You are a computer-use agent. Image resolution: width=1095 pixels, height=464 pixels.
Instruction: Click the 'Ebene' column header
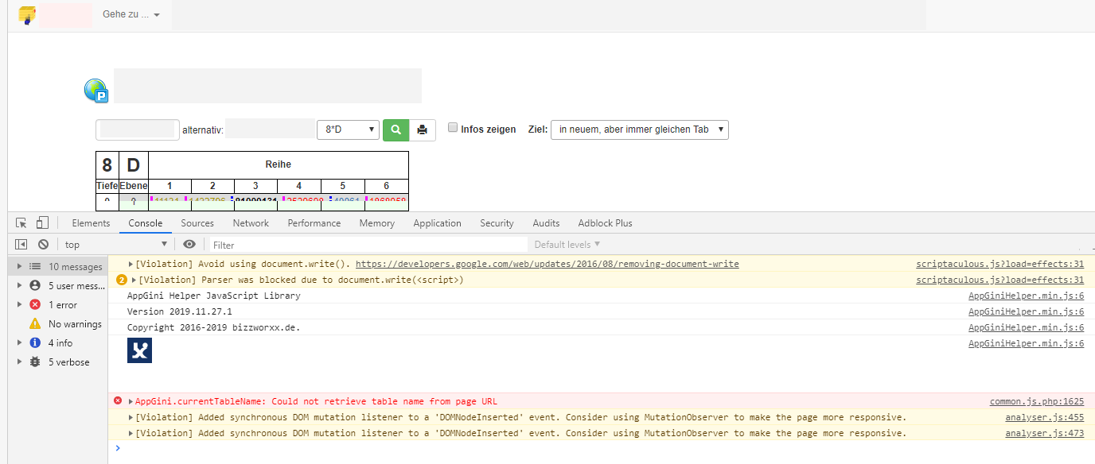click(134, 186)
